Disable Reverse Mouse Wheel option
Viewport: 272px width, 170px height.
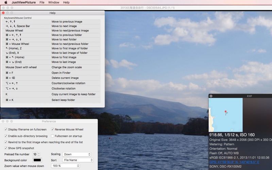(x=53, y=130)
